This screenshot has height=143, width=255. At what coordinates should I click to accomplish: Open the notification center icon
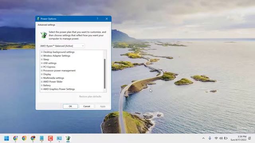[x=250, y=138]
